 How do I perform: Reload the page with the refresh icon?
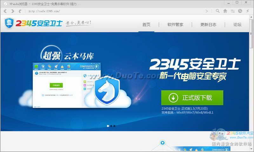pos(20,11)
